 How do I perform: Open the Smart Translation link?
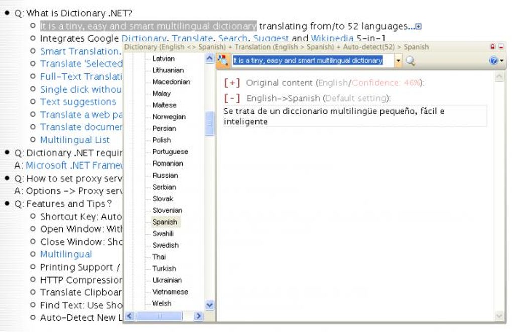[x=81, y=52]
